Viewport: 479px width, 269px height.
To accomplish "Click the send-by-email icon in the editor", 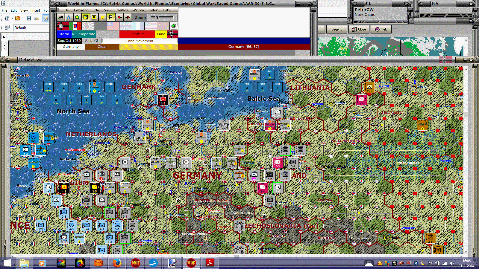I will 36,18.
